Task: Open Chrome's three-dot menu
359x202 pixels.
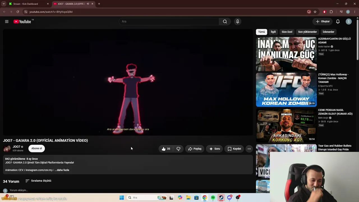Action: (x=355, y=12)
